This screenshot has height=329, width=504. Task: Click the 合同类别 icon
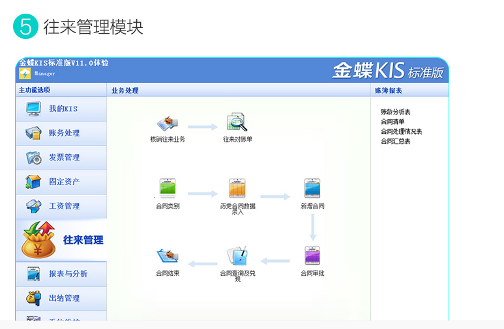[168, 189]
